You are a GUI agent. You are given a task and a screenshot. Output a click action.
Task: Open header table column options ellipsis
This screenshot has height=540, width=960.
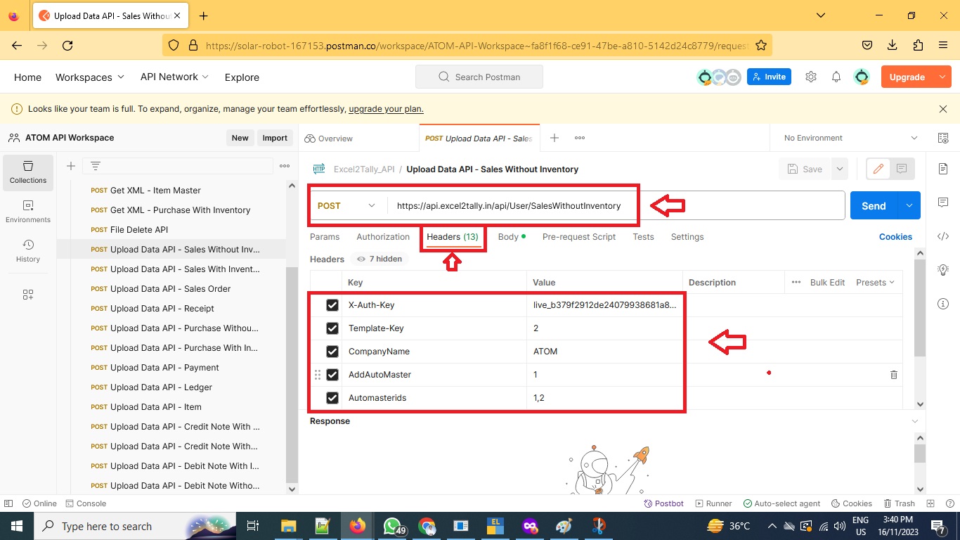click(796, 282)
